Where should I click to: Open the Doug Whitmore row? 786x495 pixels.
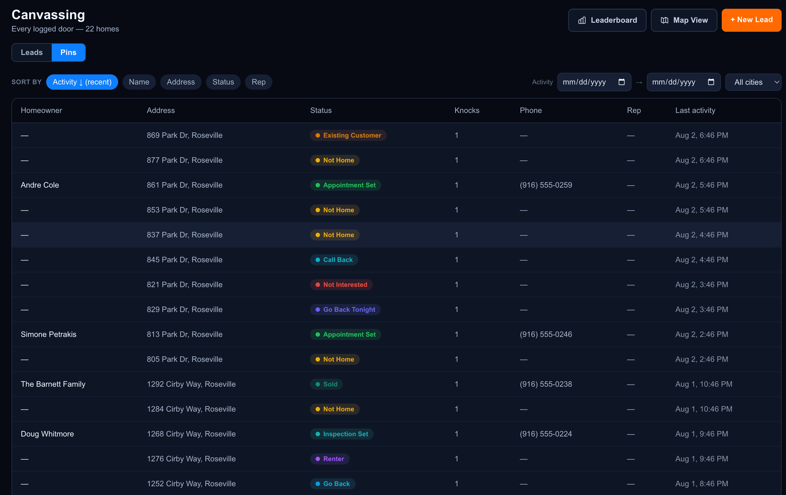(x=396, y=434)
